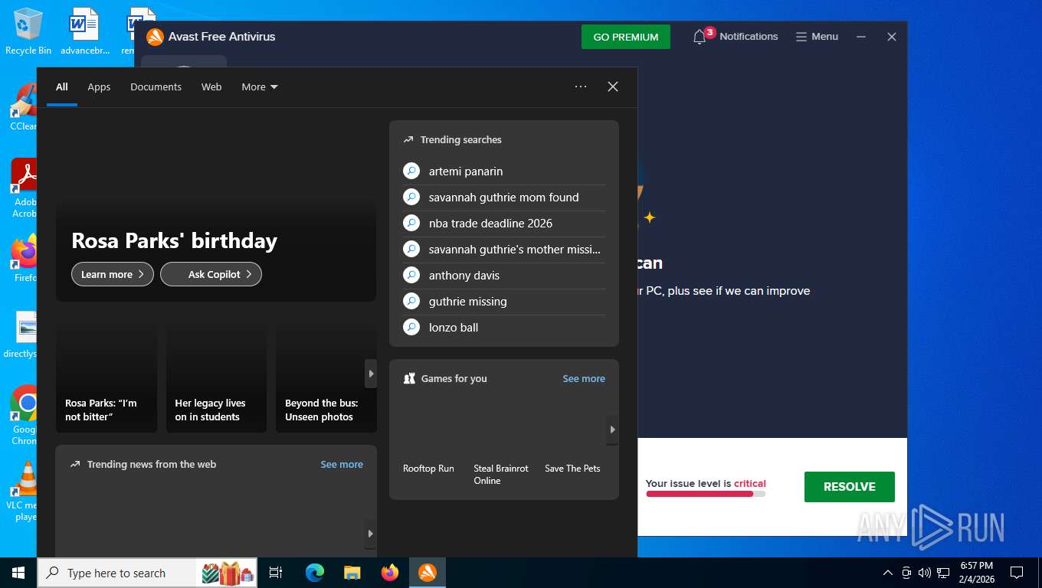Click the gift boxes search highlight icon

228,573
